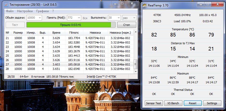Image resolution: width=226 pixels, height=111 pixels.
Task: Click the 14 distance to TJ Max value
Action: (x=192, y=49)
